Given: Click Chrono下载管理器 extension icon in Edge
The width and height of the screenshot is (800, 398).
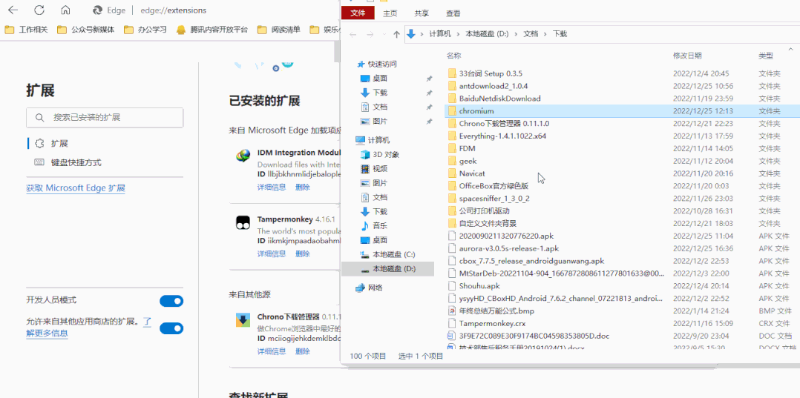Looking at the screenshot, I should (x=243, y=319).
